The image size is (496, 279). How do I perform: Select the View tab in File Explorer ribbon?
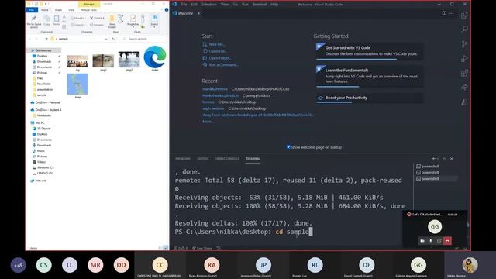71,10
